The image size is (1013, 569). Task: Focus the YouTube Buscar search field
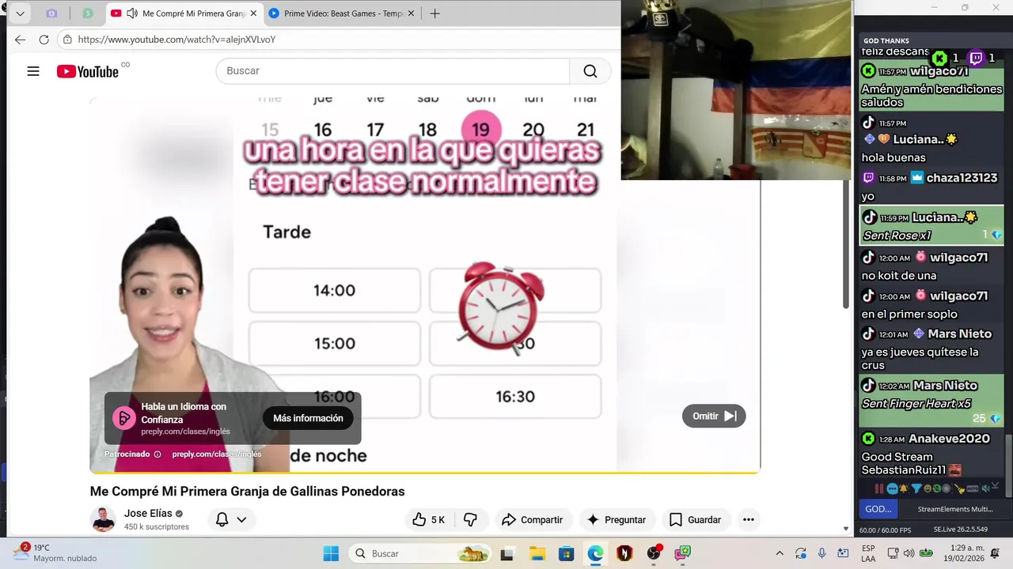click(x=393, y=71)
